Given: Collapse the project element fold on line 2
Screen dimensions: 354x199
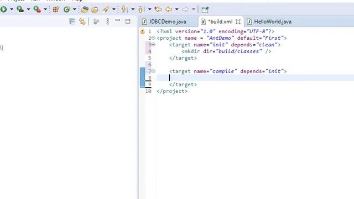Looking at the screenshot, I should (154, 38).
